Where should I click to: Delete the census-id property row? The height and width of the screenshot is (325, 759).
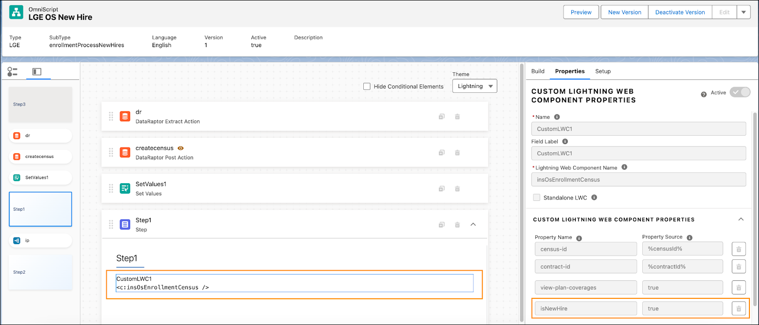738,249
